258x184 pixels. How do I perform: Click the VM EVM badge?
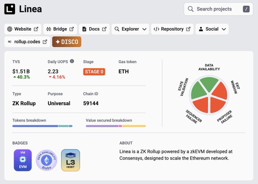click(23, 160)
